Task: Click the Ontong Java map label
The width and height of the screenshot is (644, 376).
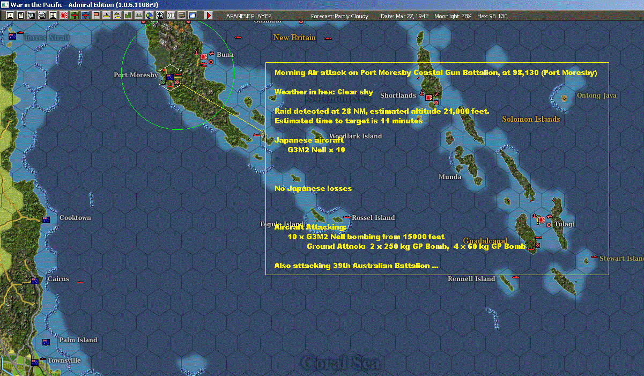Action: pos(596,95)
